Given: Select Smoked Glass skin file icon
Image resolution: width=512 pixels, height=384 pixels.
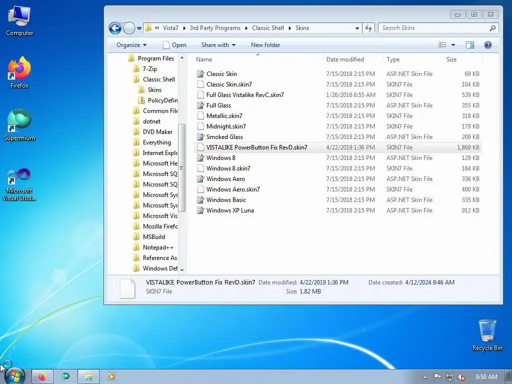Looking at the screenshot, I should pyautogui.click(x=200, y=137).
